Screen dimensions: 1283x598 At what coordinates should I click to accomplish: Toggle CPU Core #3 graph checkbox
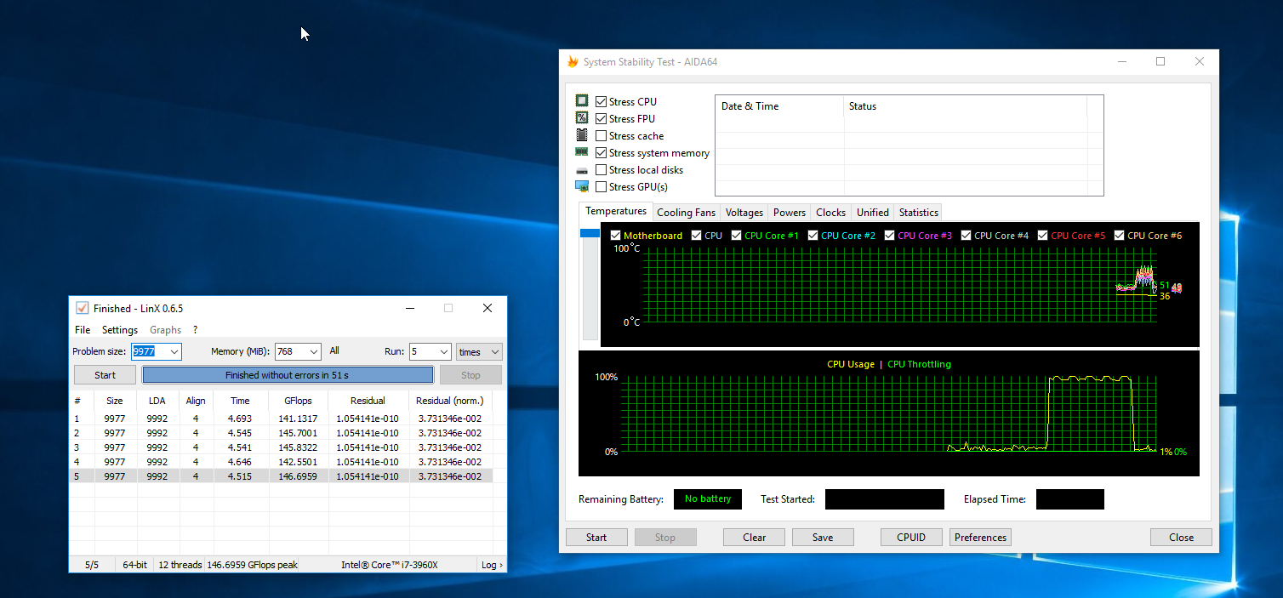point(890,236)
